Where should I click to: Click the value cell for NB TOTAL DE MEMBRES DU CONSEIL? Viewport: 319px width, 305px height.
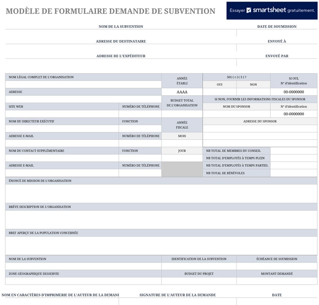294,150
